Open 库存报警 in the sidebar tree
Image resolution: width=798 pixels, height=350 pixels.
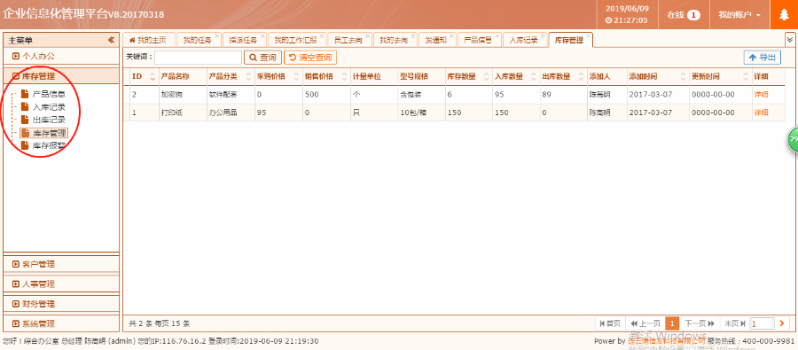tap(49, 145)
